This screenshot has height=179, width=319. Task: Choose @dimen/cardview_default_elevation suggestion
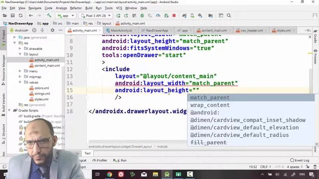coord(251,127)
